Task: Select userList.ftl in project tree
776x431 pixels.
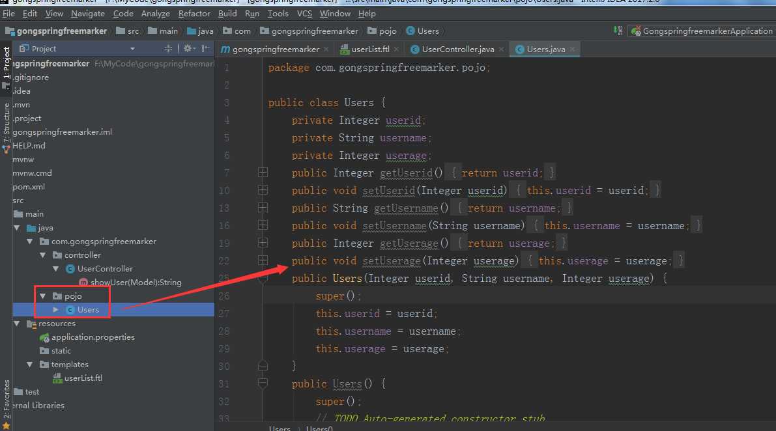Action: pyautogui.click(x=78, y=378)
